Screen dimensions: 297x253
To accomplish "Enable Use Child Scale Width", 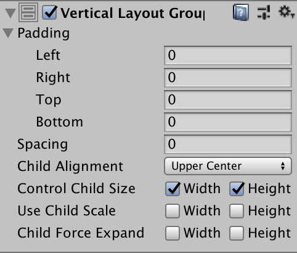I will pos(173,211).
